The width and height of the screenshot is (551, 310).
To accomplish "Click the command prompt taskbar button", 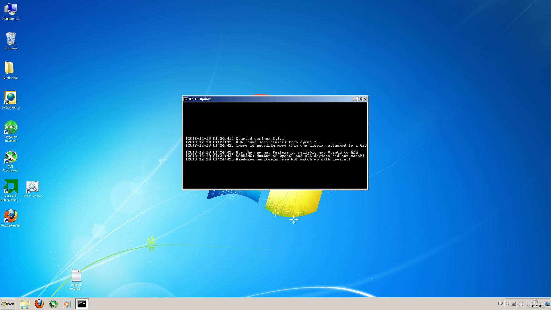I will click(x=82, y=304).
